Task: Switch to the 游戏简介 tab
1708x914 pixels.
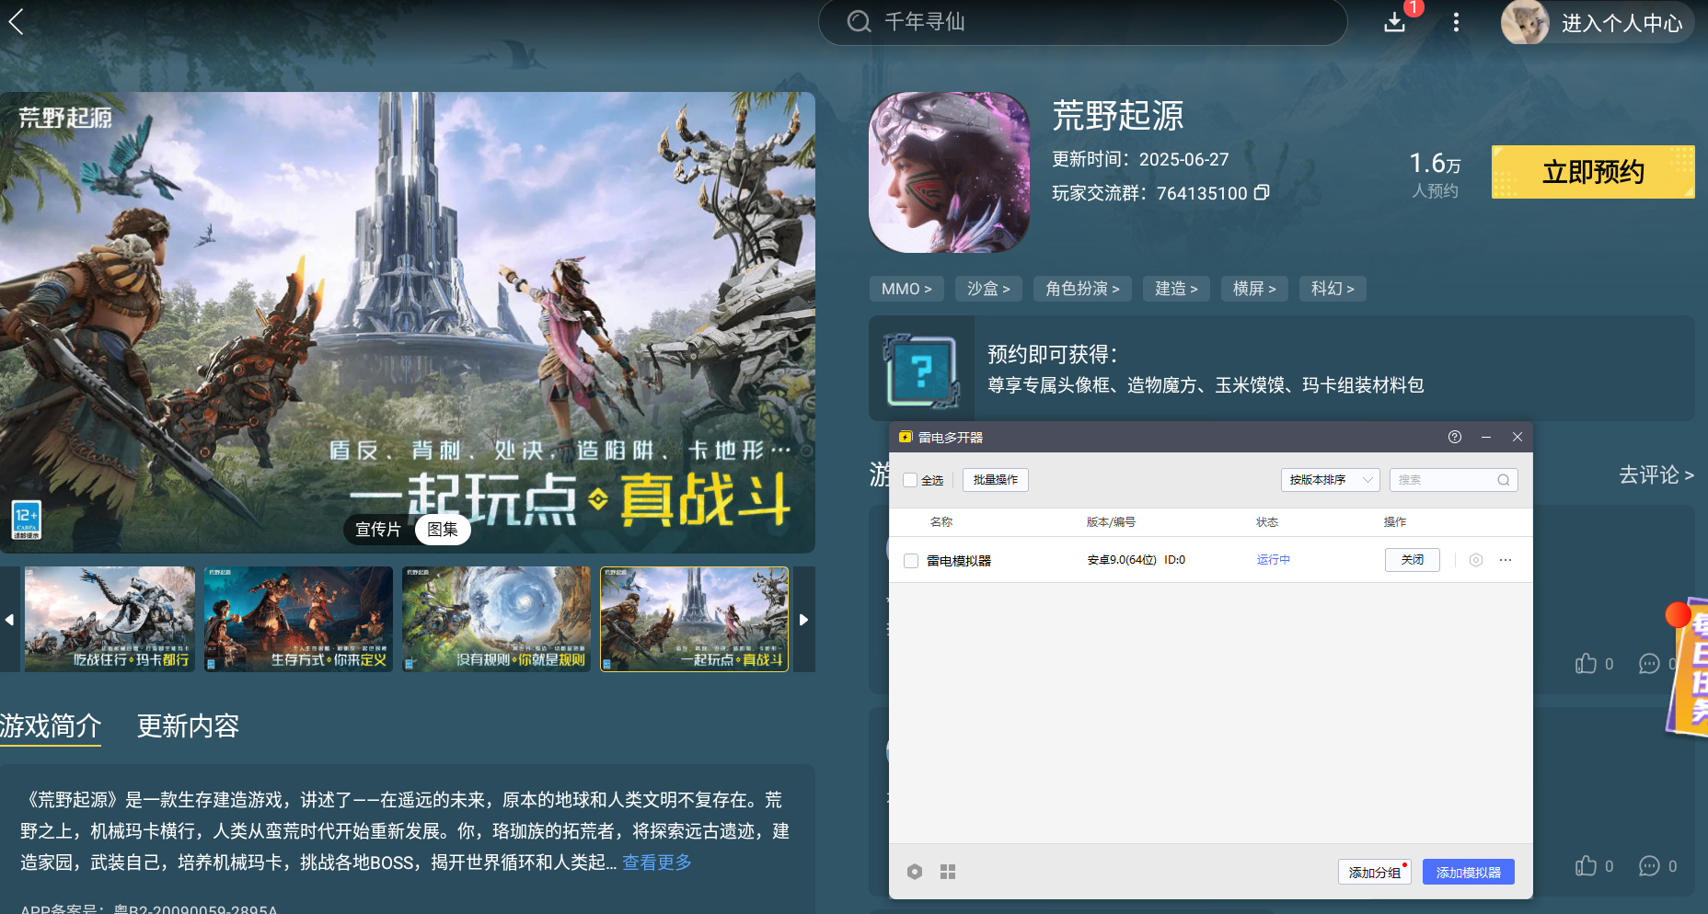Action: click(51, 726)
